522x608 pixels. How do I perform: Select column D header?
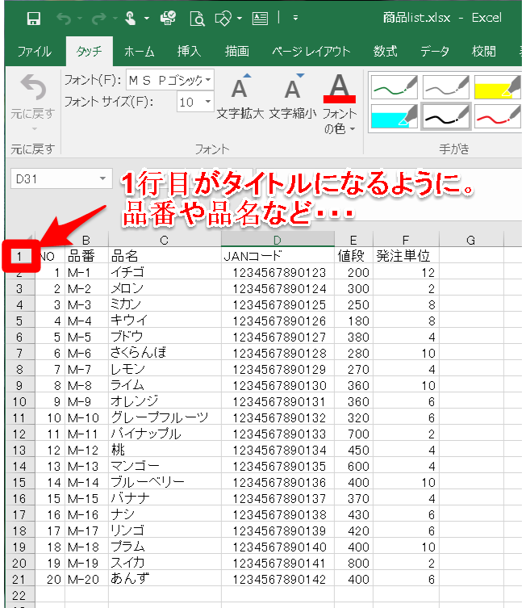(278, 240)
